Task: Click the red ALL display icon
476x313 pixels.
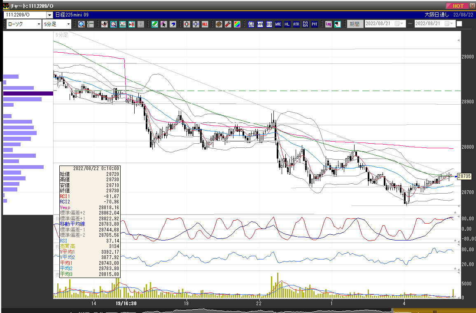Action: pos(205,24)
